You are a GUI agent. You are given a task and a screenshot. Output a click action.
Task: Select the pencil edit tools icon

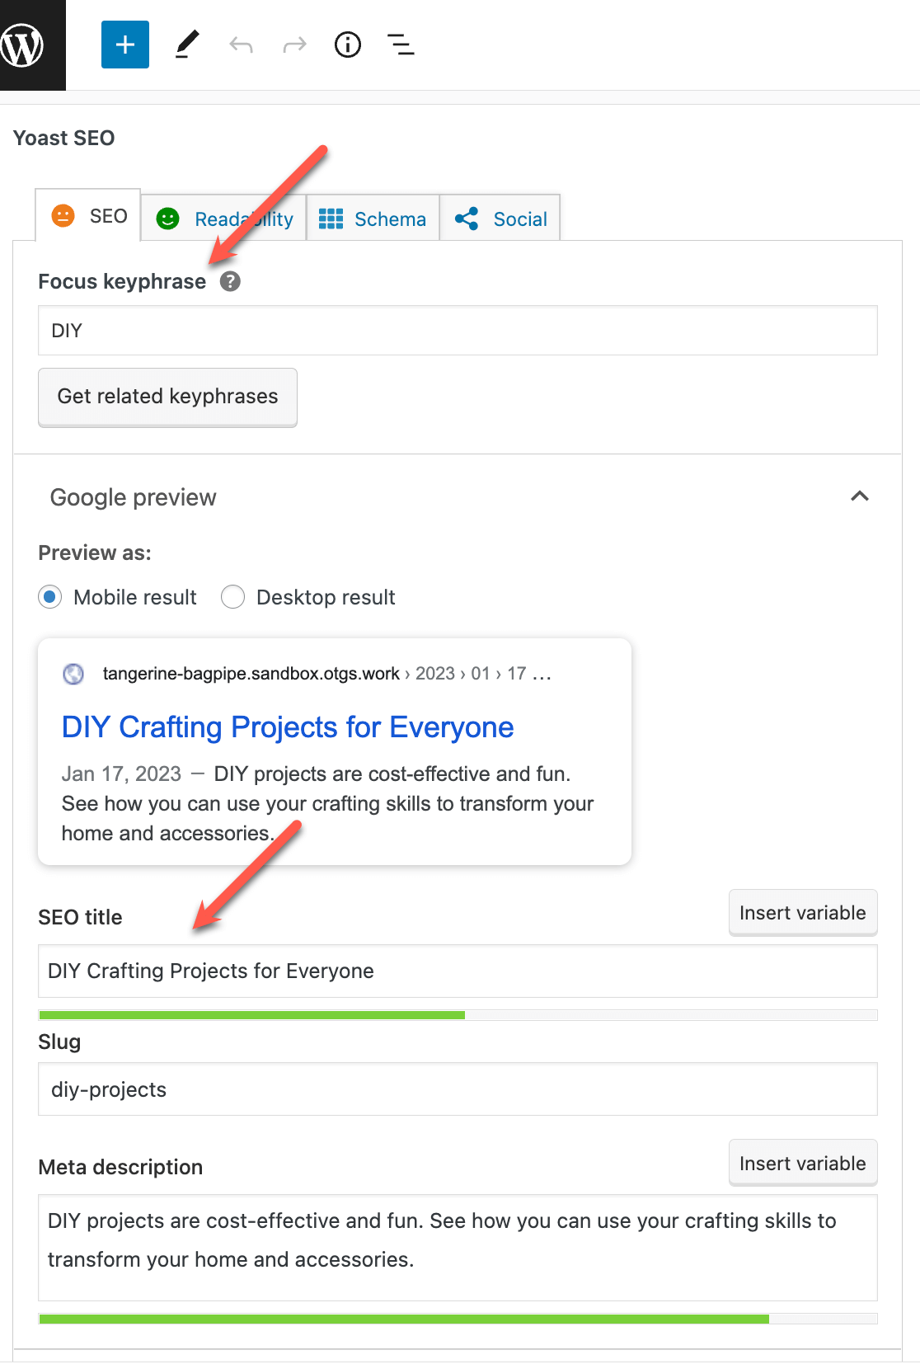[x=187, y=45]
